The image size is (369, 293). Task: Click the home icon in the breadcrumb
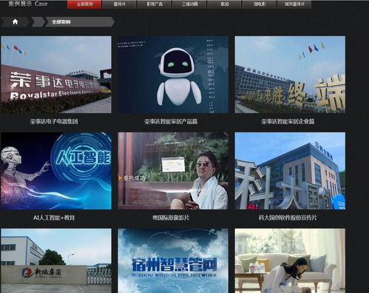click(15, 21)
